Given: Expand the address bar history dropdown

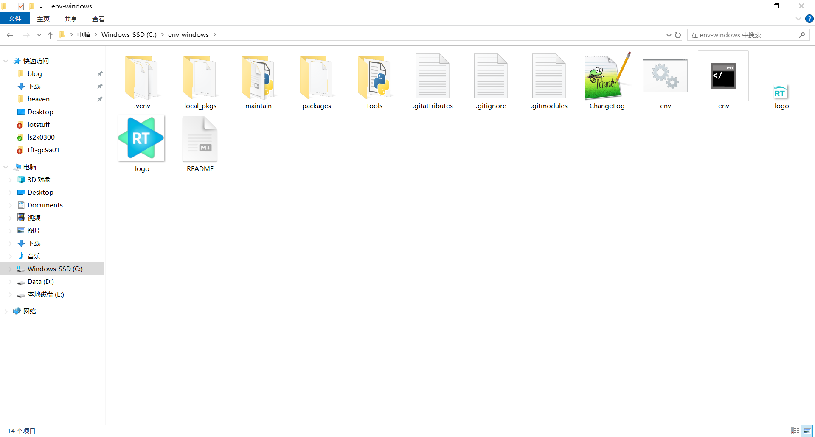Looking at the screenshot, I should pyautogui.click(x=669, y=35).
